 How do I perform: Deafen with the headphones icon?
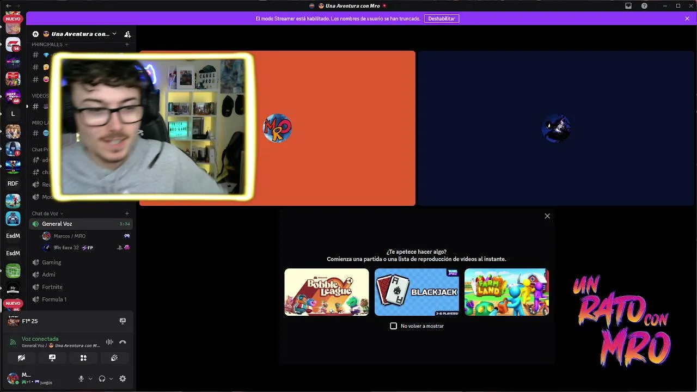(x=102, y=378)
